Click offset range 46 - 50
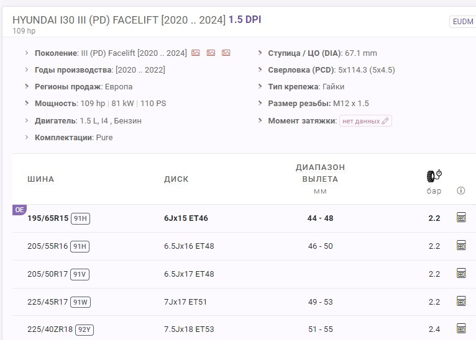The height and width of the screenshot is (340, 476). click(320, 246)
